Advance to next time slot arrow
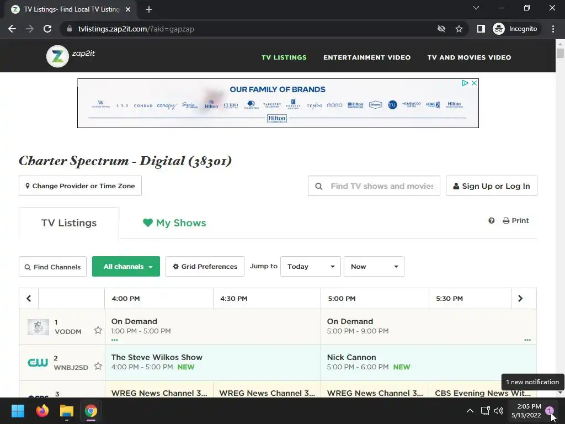 click(520, 299)
